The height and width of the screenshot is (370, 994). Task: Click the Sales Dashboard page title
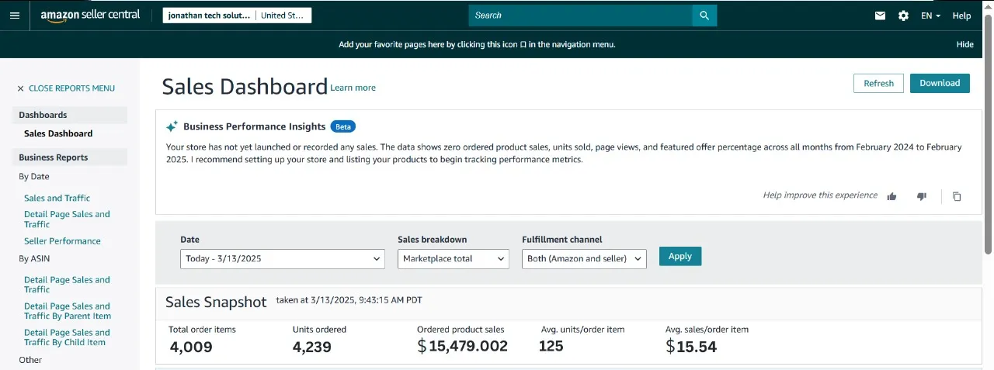(245, 86)
